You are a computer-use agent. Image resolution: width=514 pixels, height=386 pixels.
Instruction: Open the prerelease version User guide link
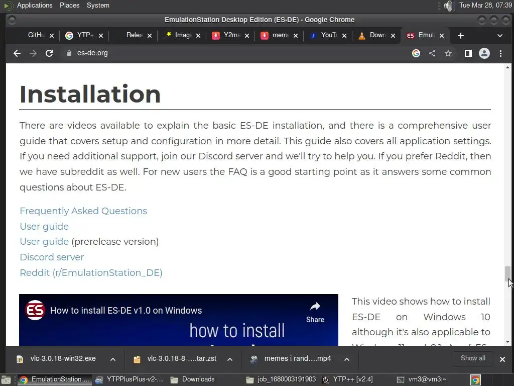pyautogui.click(x=44, y=242)
